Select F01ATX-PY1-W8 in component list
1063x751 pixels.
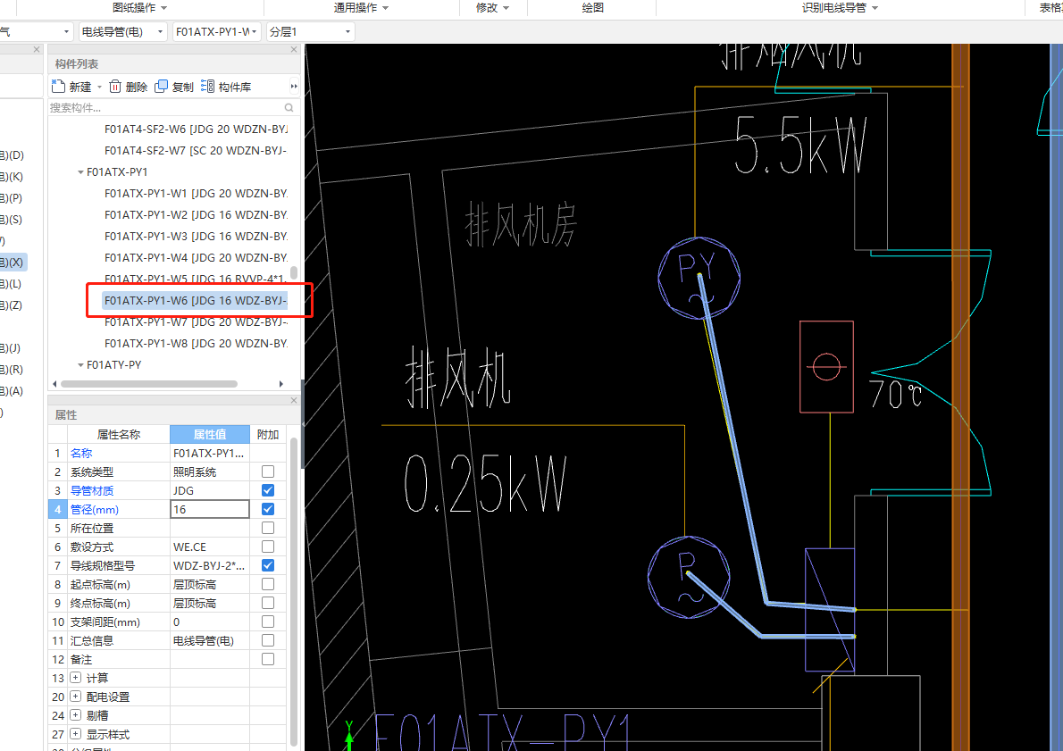pyautogui.click(x=196, y=344)
